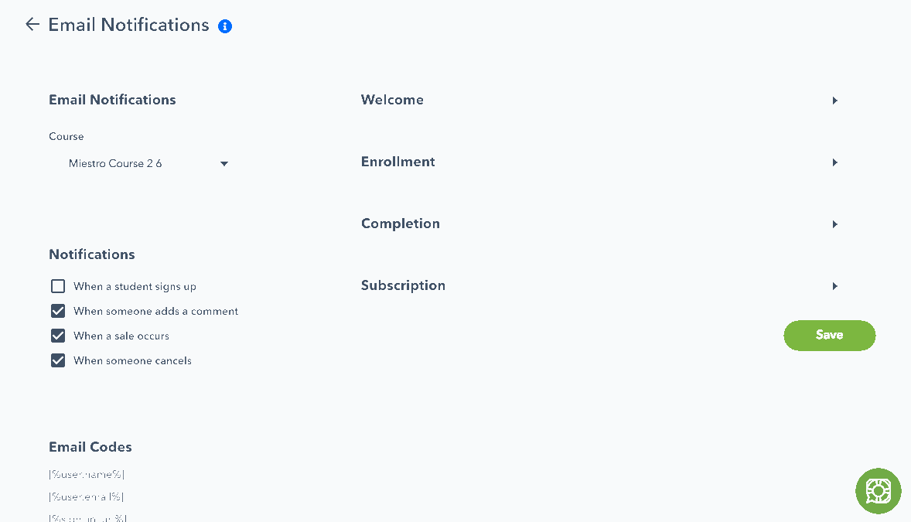Image resolution: width=911 pixels, height=522 pixels.
Task: Click 'When a sale occurs' label text
Action: coord(121,336)
